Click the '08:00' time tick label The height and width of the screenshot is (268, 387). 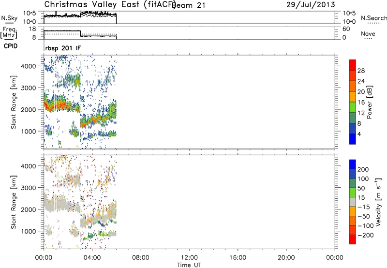click(141, 258)
